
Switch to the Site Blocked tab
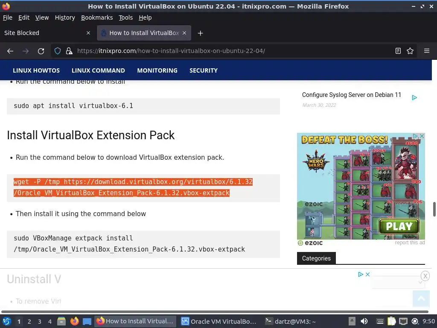[47, 33]
